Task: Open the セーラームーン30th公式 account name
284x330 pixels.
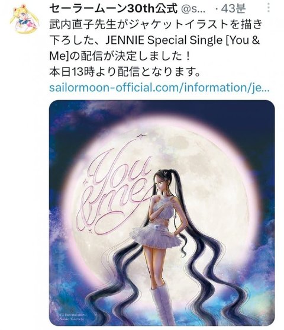Action: pos(114,8)
